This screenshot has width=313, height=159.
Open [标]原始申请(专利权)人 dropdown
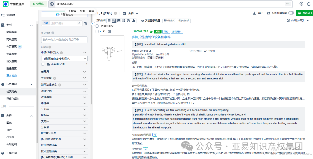point(64,59)
